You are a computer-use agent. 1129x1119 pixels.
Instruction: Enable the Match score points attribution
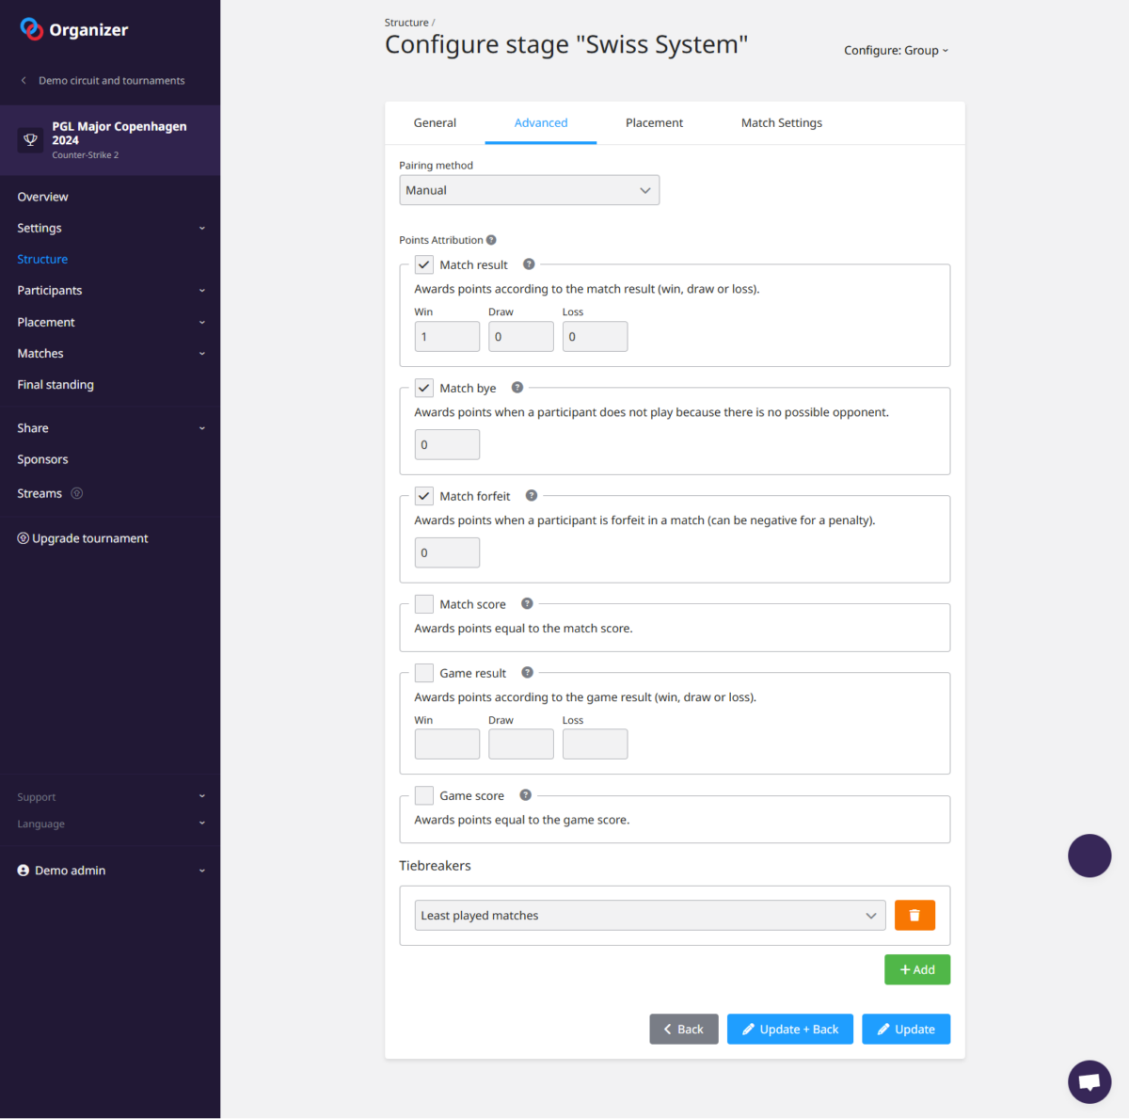click(x=423, y=603)
